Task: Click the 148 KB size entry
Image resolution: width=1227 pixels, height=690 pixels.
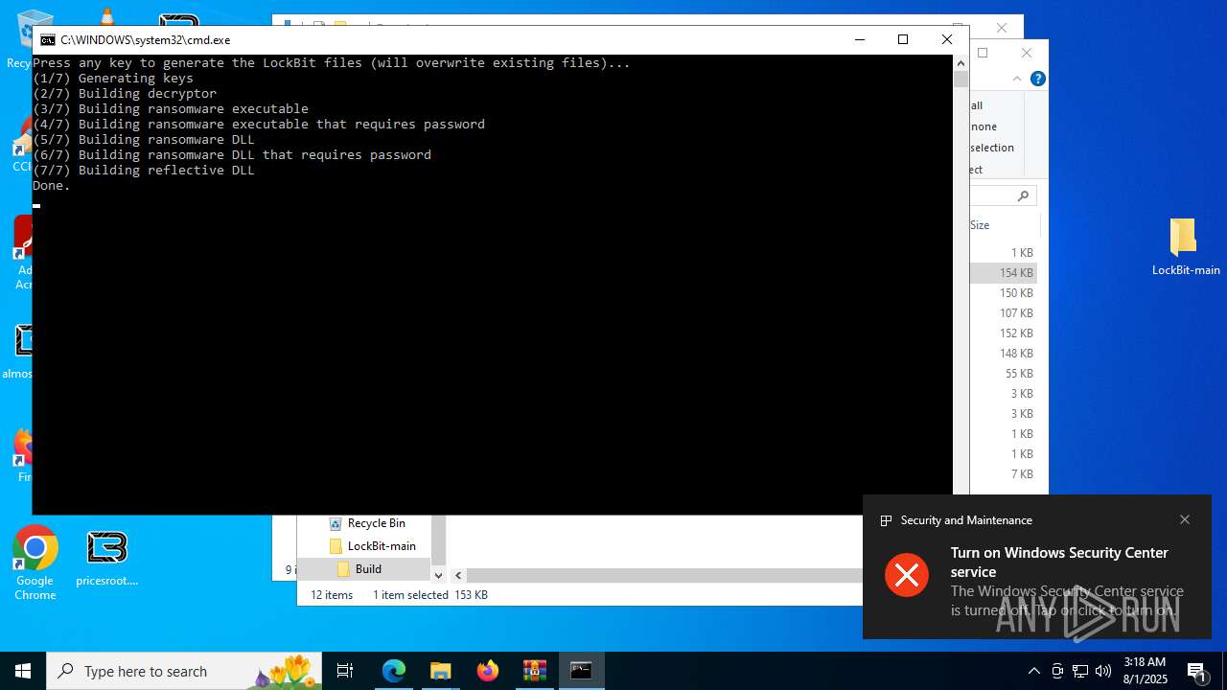Action: click(x=1016, y=354)
